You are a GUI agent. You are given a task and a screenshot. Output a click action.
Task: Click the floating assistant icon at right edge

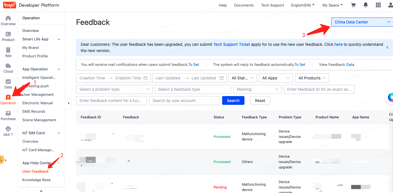coord(390,97)
